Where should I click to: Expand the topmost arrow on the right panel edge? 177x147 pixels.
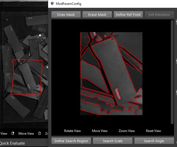[176, 21]
